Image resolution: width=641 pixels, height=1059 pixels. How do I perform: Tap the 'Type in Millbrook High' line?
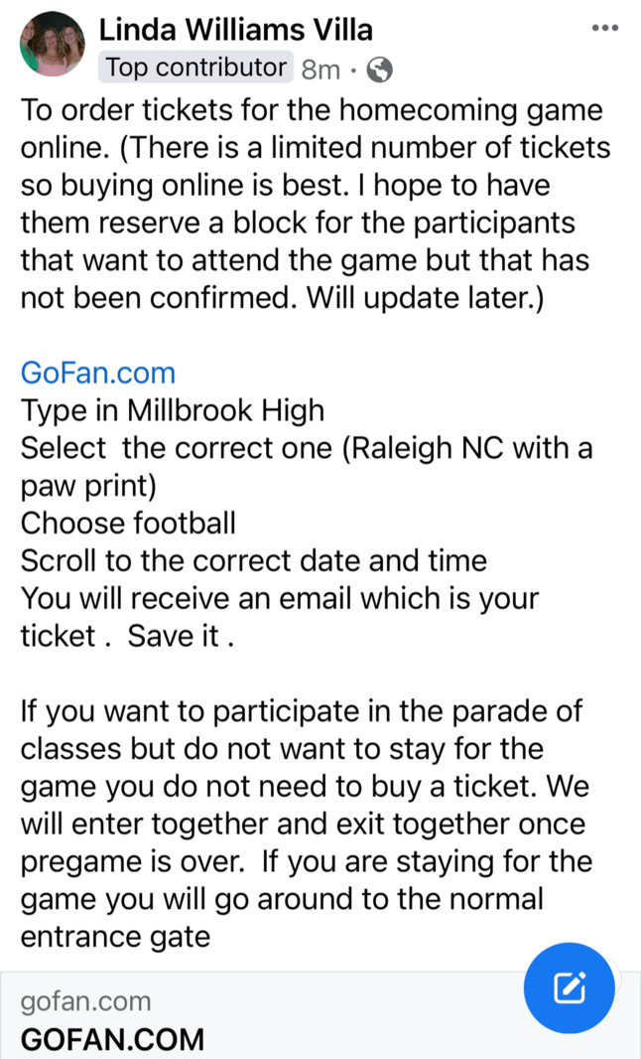click(x=172, y=411)
